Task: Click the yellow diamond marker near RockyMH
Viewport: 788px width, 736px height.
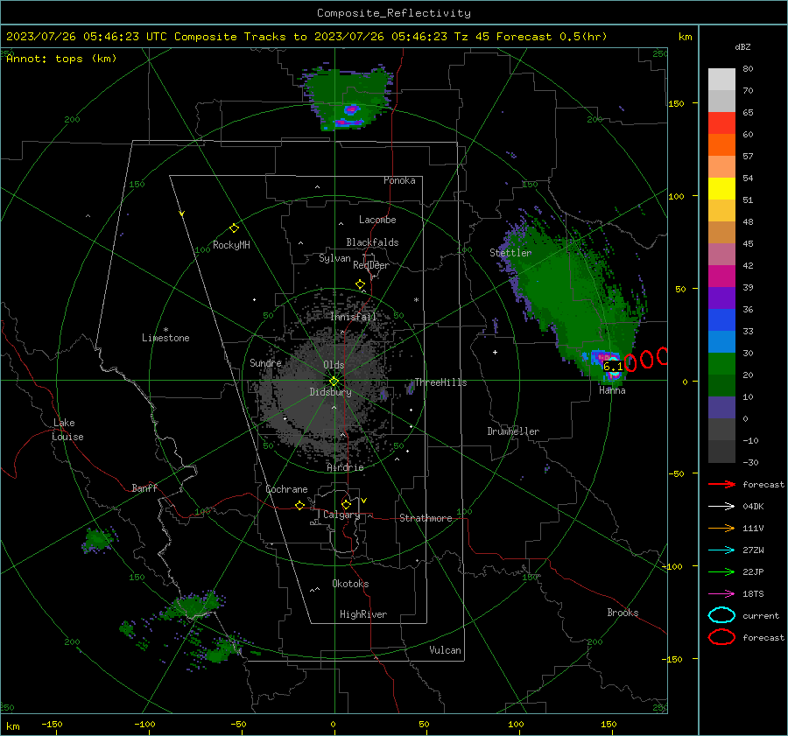Action: (x=234, y=228)
